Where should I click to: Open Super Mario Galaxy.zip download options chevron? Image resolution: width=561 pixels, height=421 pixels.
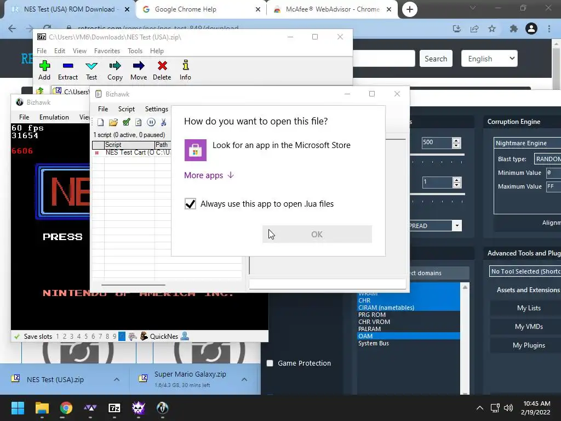(x=244, y=379)
